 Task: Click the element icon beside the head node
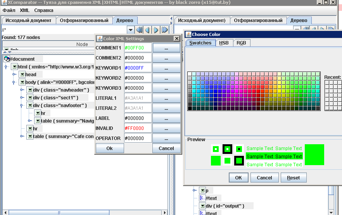[x=22, y=74]
